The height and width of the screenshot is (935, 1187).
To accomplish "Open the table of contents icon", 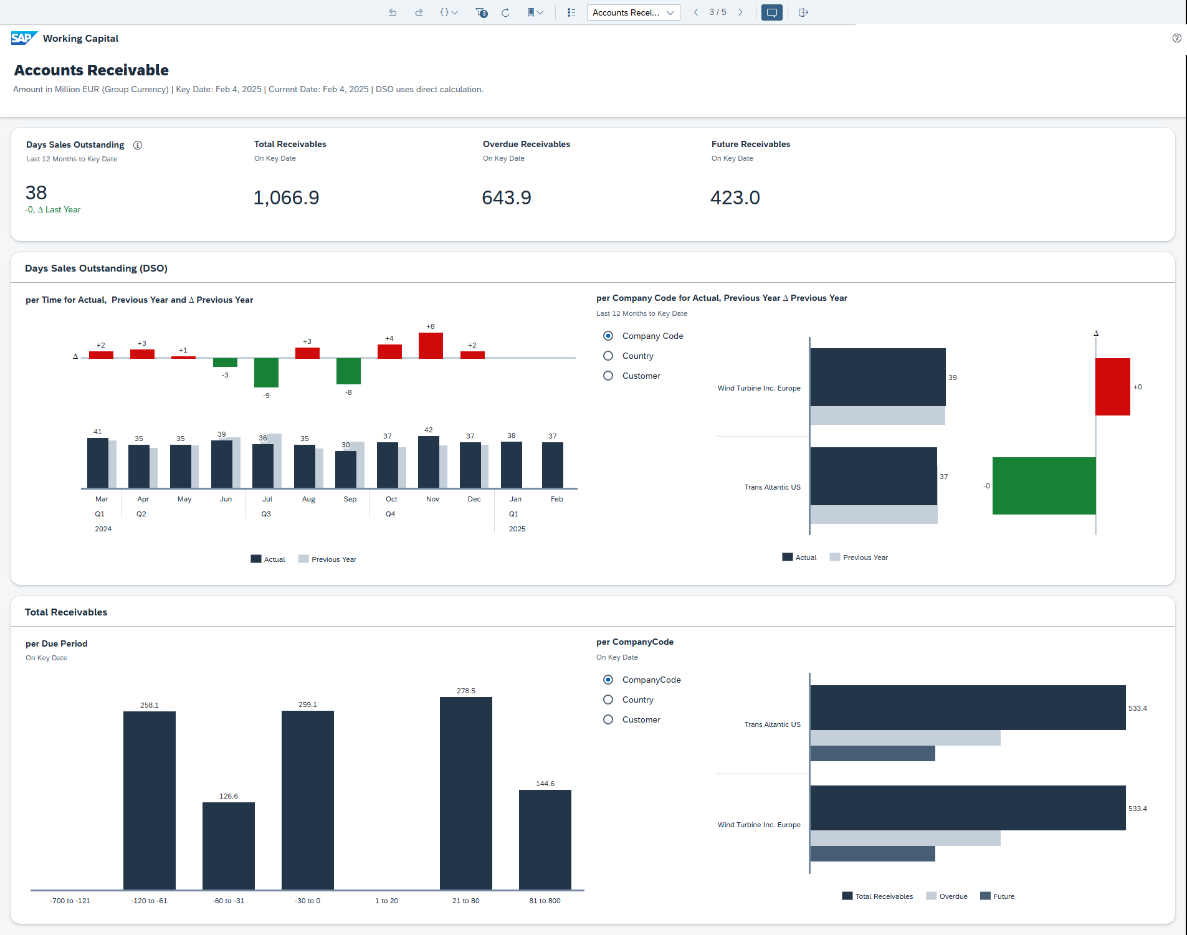I will point(571,12).
